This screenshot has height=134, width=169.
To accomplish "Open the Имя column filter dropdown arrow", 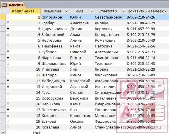I will 91,11.
